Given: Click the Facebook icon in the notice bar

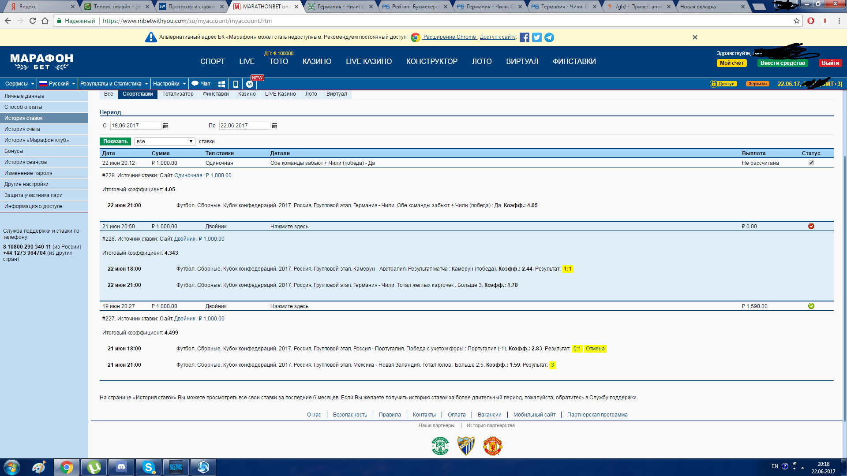Looking at the screenshot, I should point(524,37).
